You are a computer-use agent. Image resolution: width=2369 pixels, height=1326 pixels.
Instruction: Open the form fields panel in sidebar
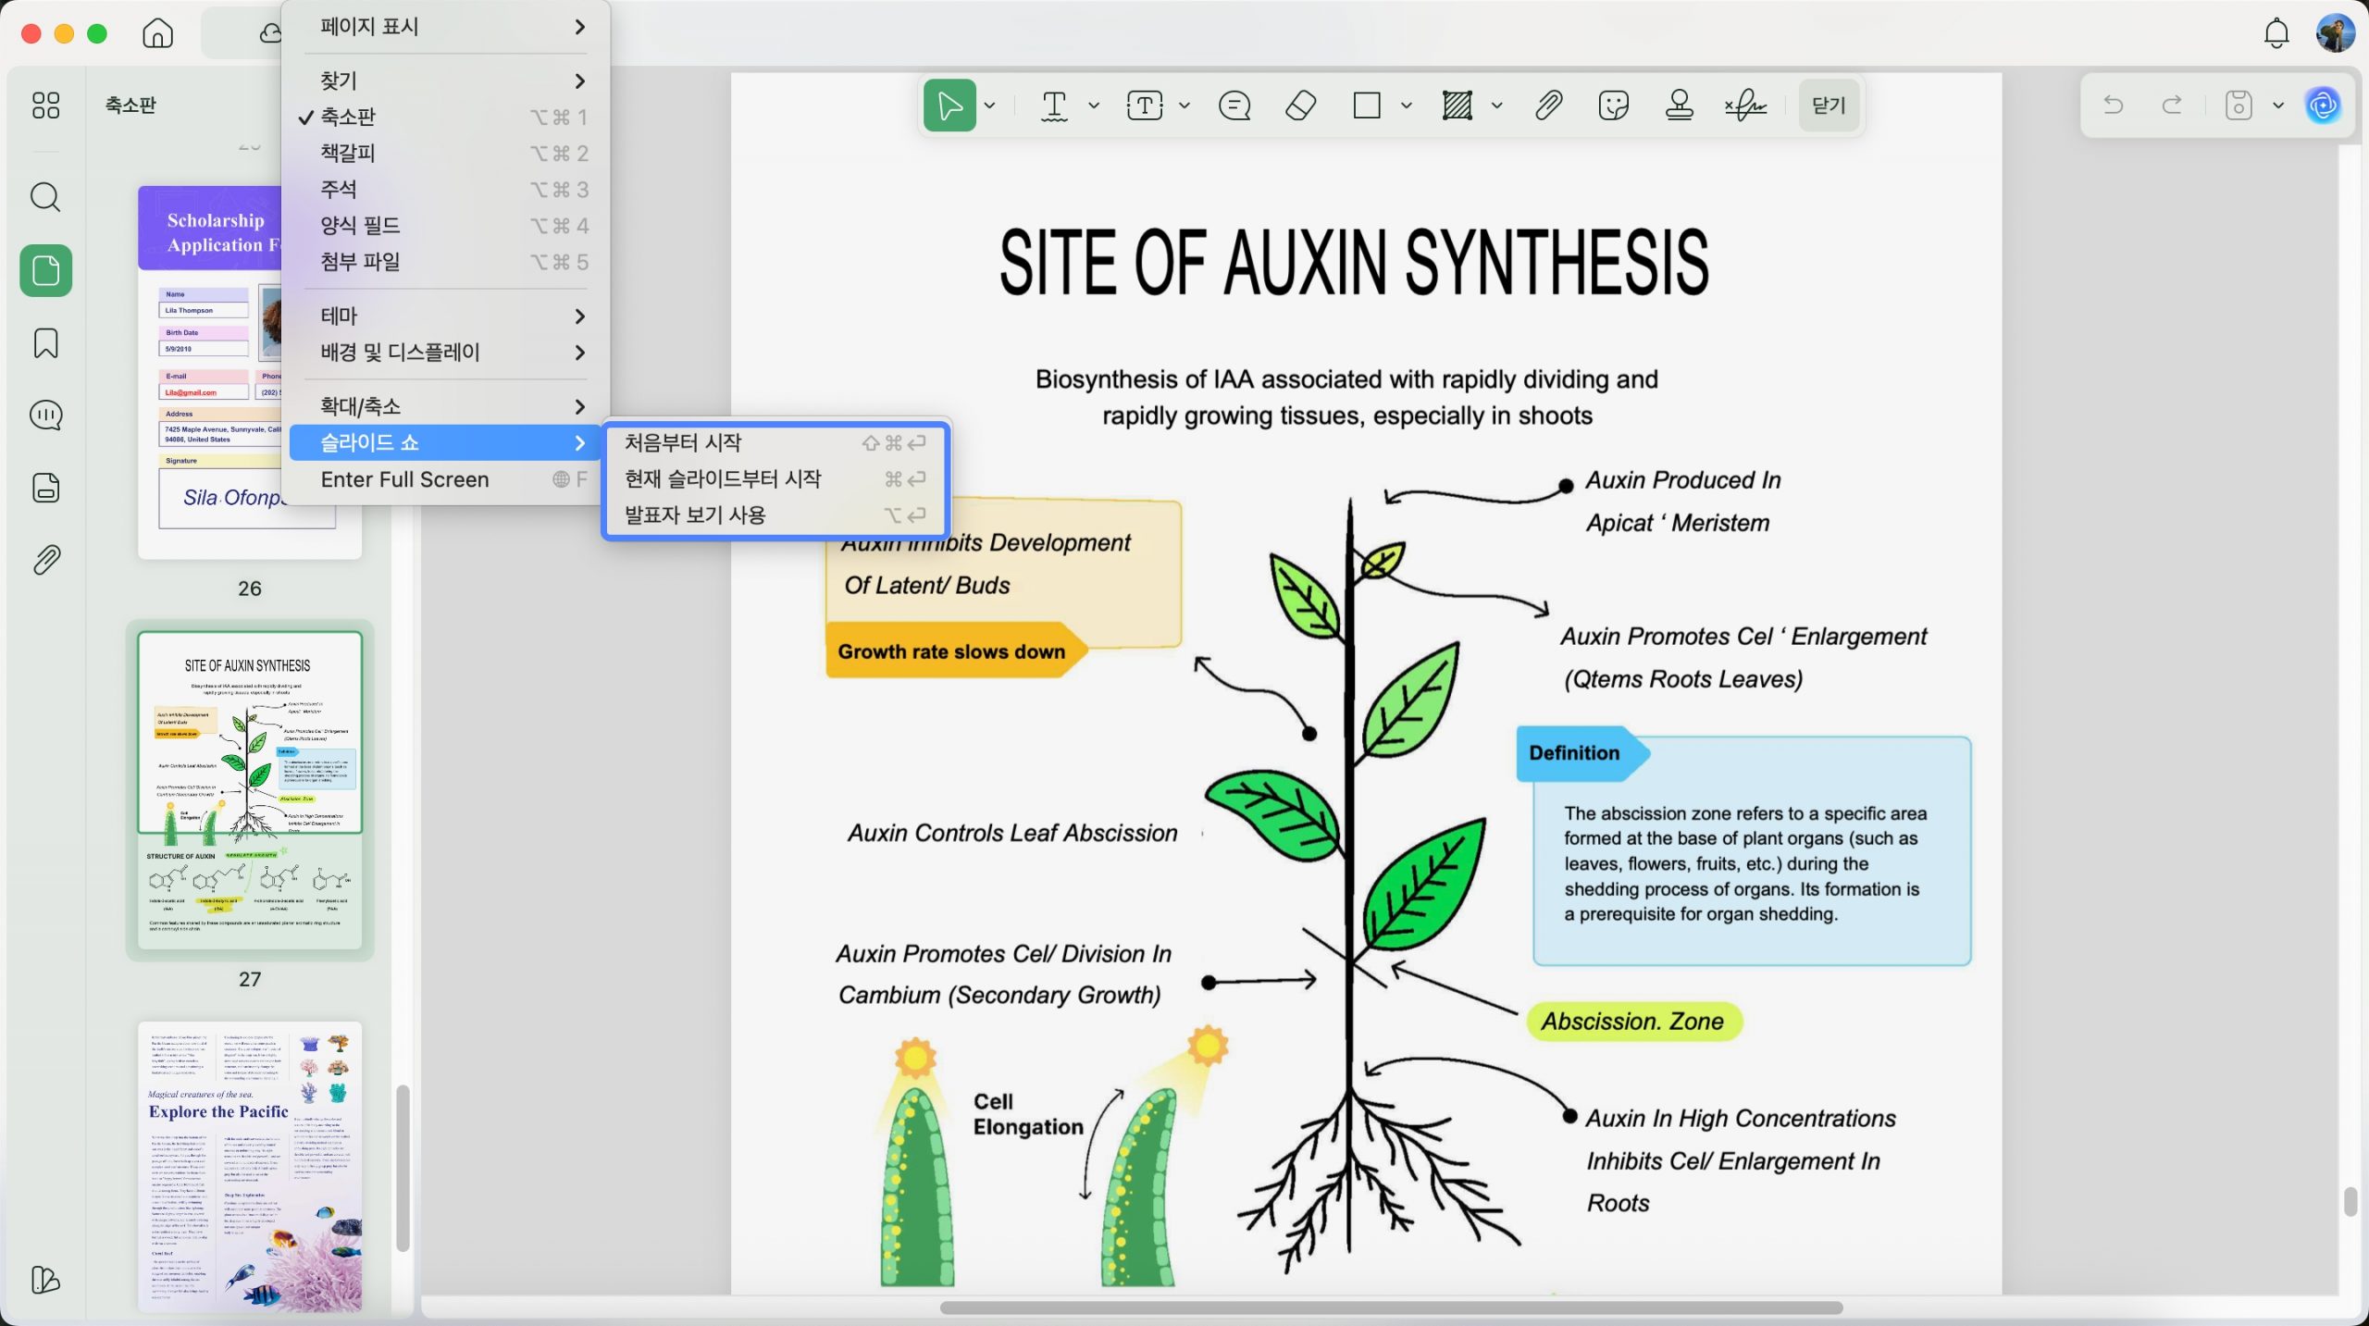(x=45, y=488)
